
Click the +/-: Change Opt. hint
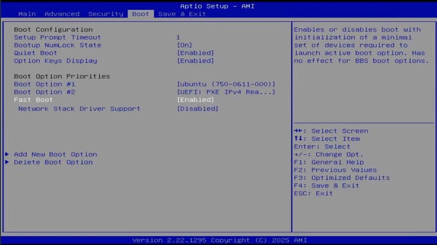click(329, 155)
